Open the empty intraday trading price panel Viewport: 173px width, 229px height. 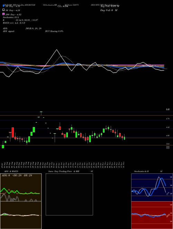[x=69, y=194]
